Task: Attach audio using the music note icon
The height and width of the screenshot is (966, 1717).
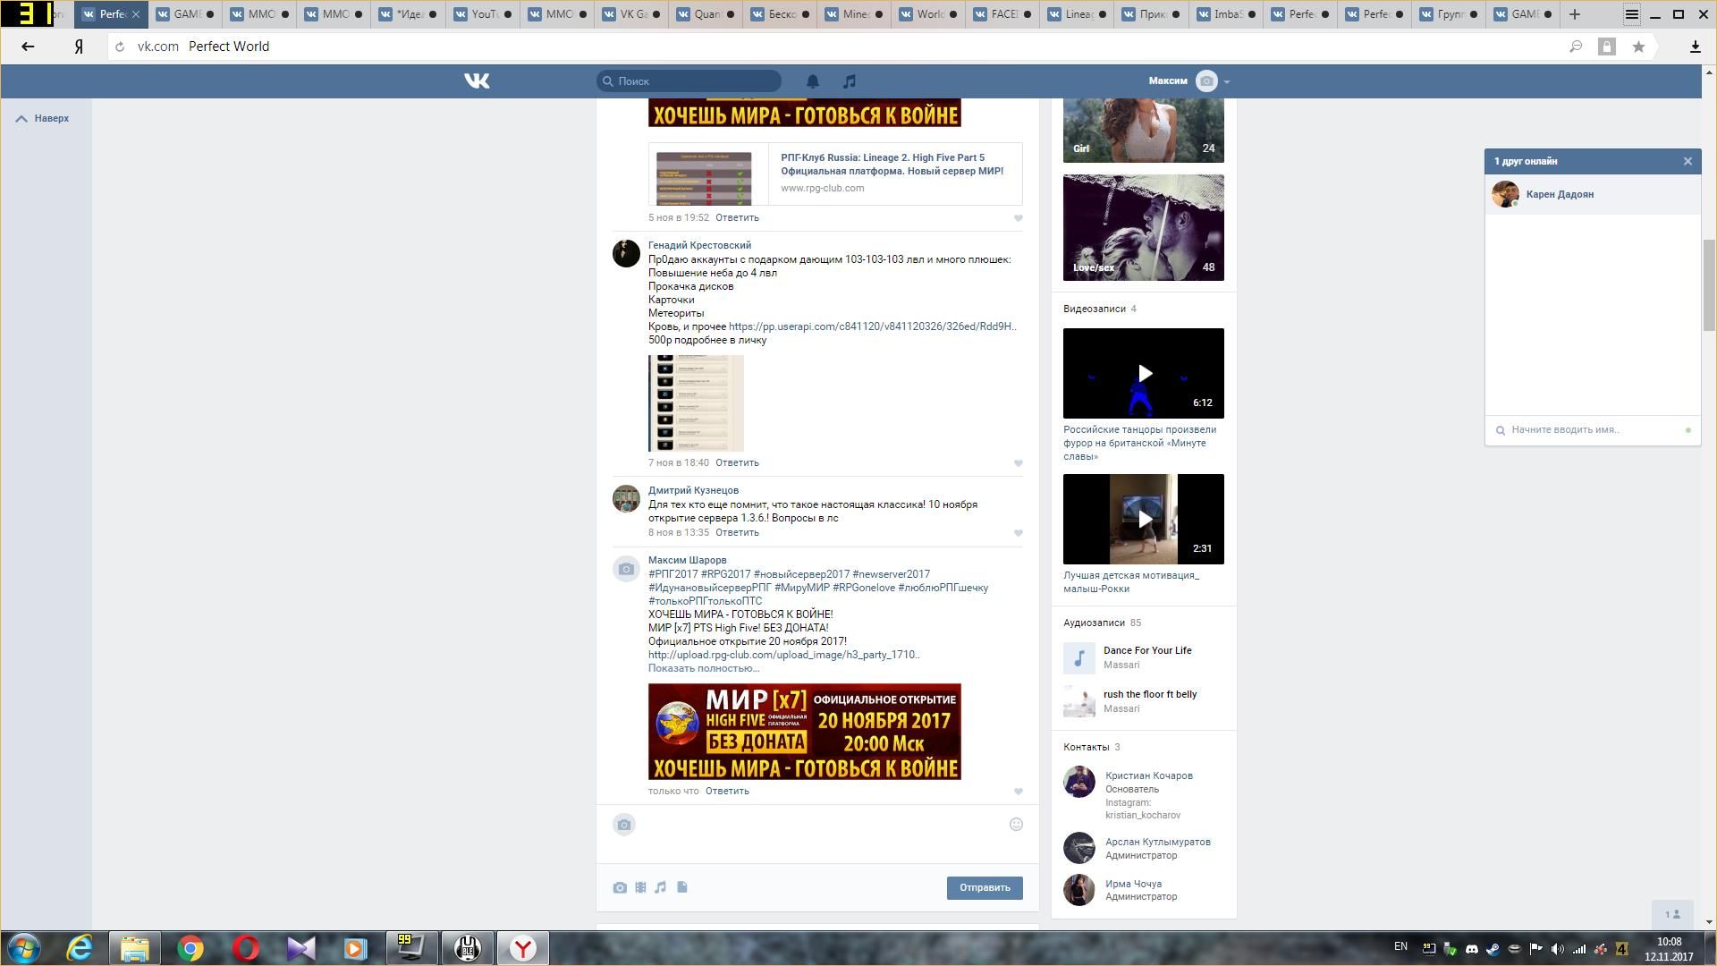Action: pos(660,887)
